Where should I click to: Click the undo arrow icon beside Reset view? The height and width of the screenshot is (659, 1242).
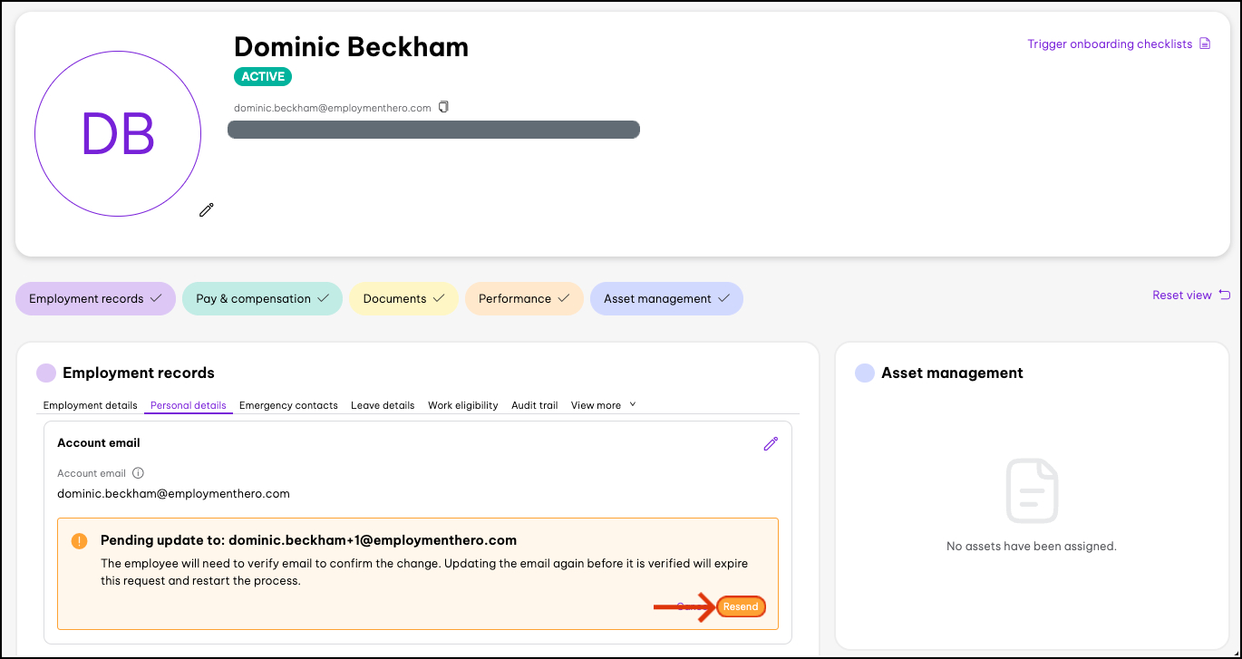1224,295
